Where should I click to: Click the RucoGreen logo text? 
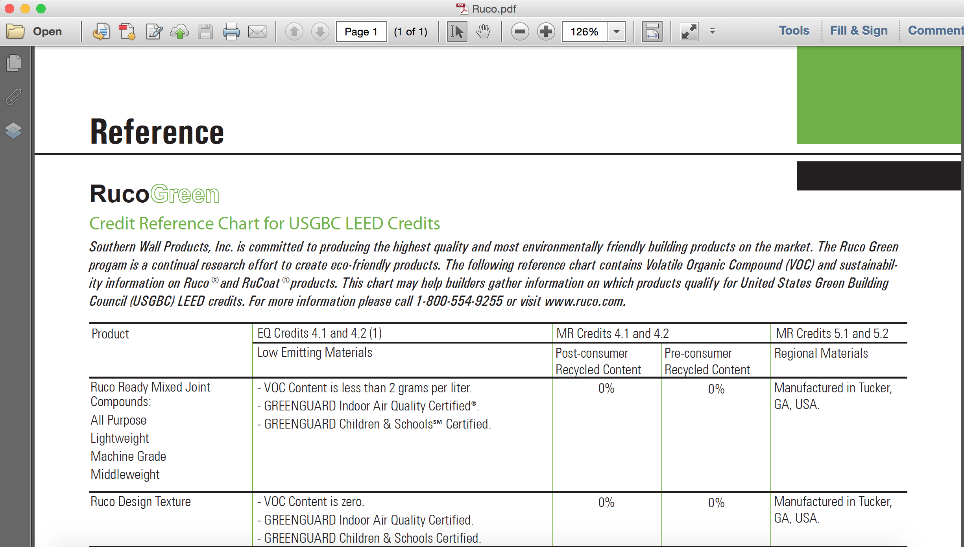154,194
